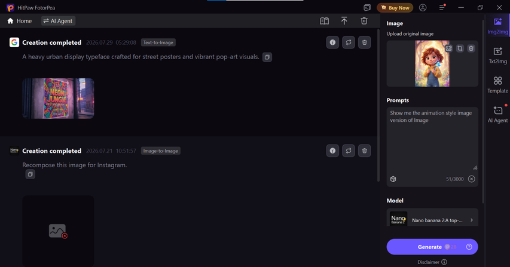Click the Generate button

[432, 247]
